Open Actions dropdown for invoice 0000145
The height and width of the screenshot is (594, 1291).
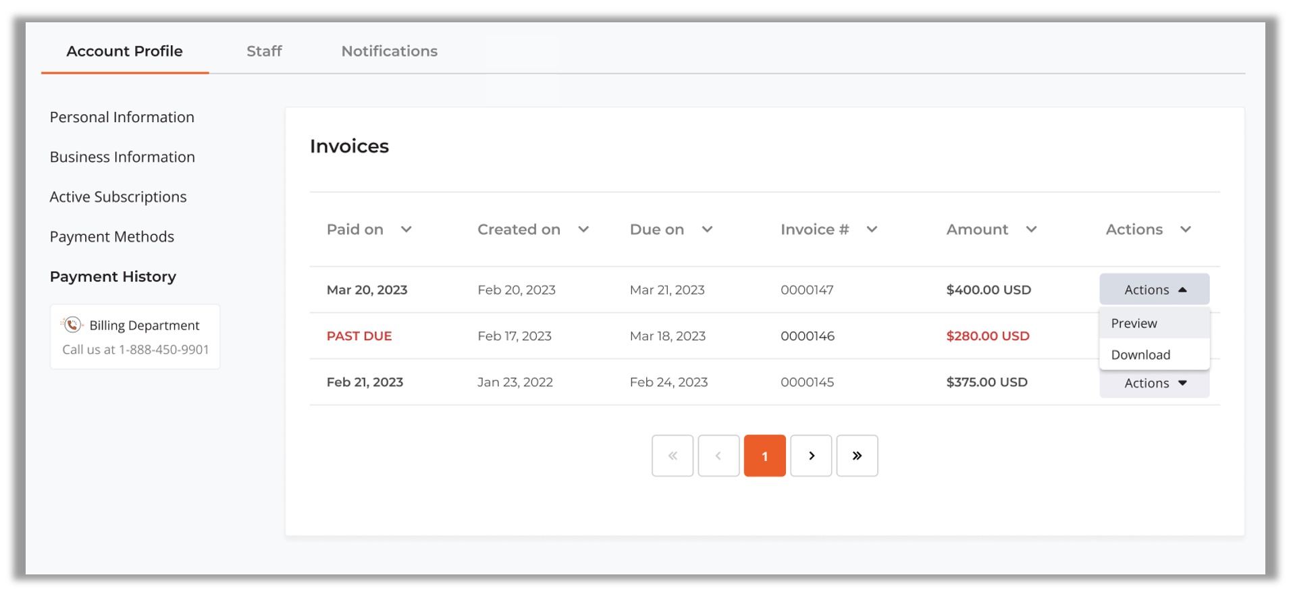point(1154,383)
